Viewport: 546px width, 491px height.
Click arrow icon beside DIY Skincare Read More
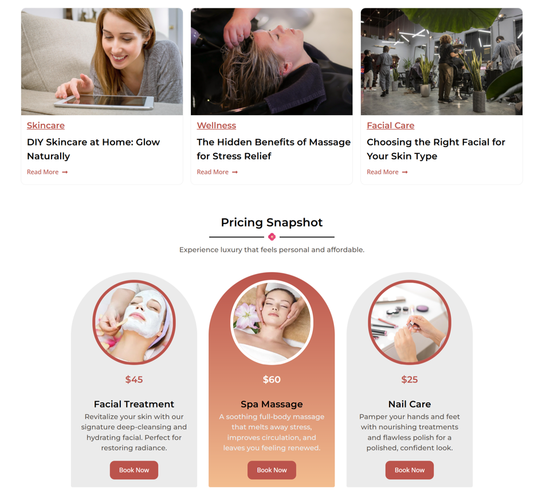(65, 172)
